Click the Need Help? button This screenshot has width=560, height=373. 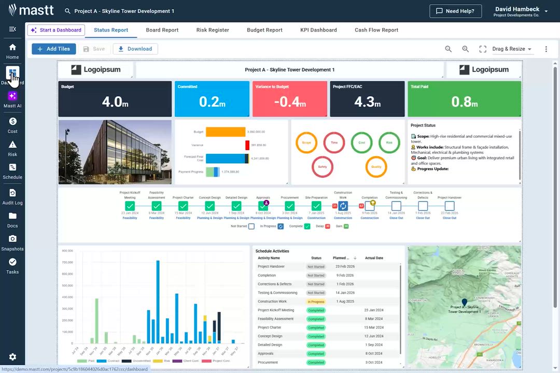click(455, 11)
